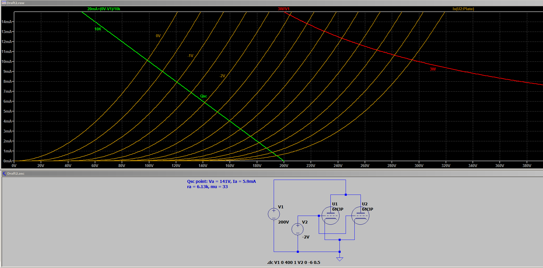543x268 pixels.
Task: Click the 6N3P label under U1
Action: click(338, 209)
